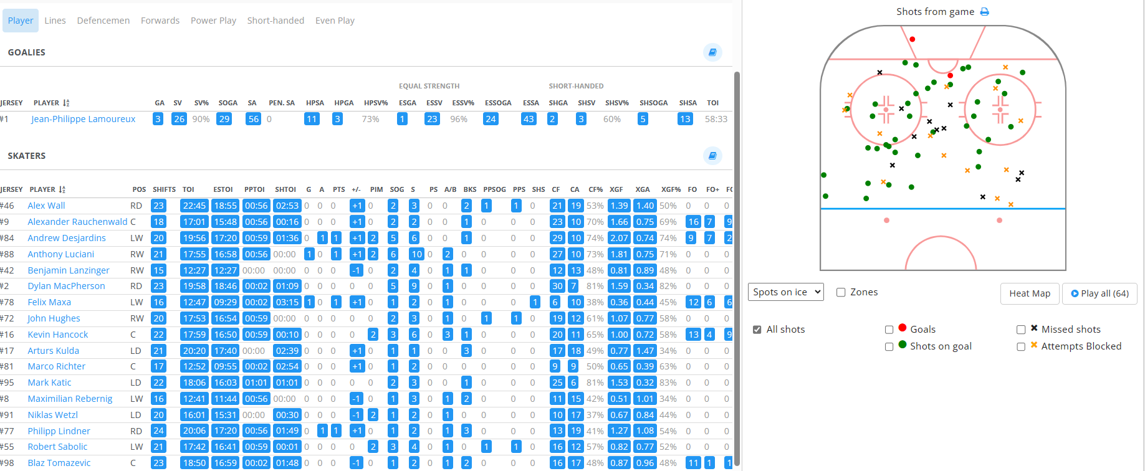Open Alexander Rauchenwald's TOI value 17:01
Image resolution: width=1145 pixels, height=471 pixels.
pos(194,222)
